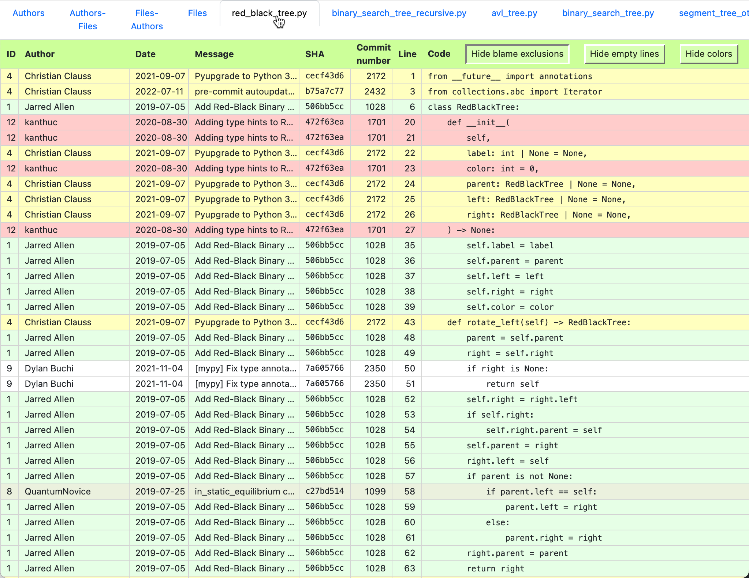749x578 pixels.
Task: Click 'else:' code line
Action: (x=498, y=522)
